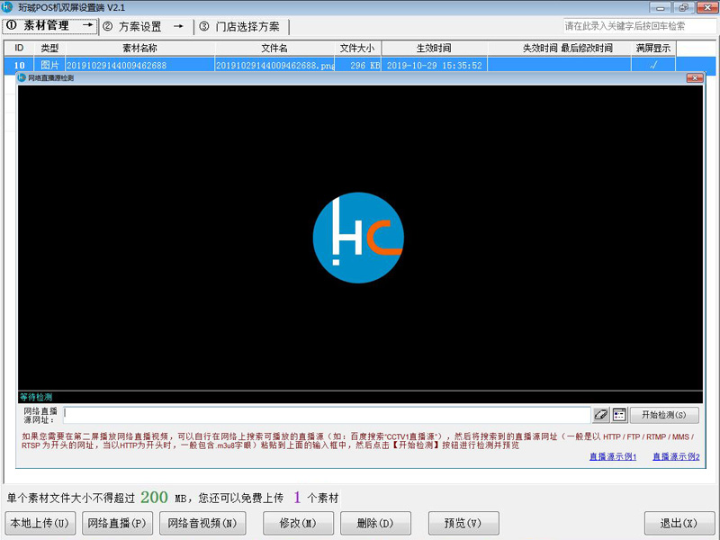The height and width of the screenshot is (540, 720).
Task: Sort by the ID column header
Action: click(19, 49)
